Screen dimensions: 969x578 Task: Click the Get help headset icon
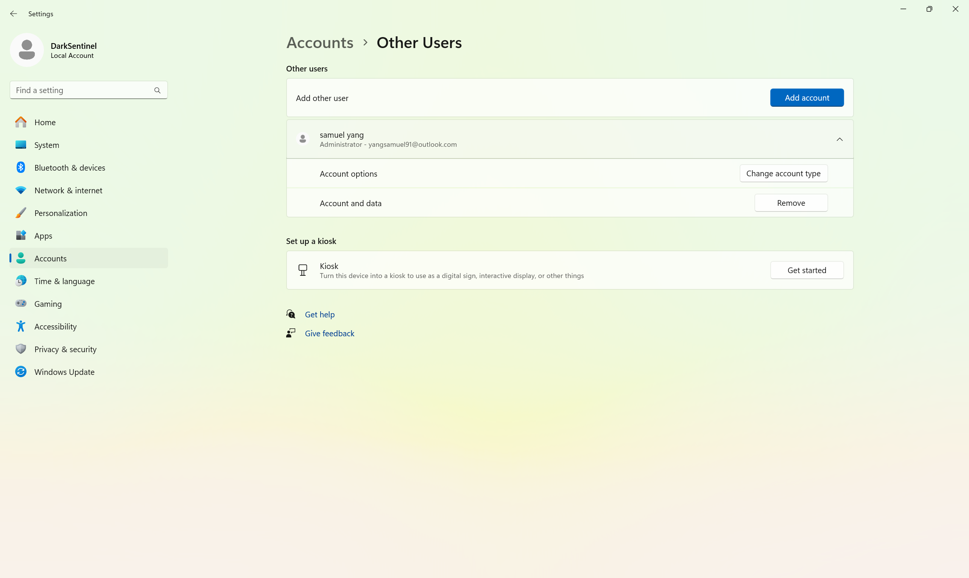[x=291, y=314]
